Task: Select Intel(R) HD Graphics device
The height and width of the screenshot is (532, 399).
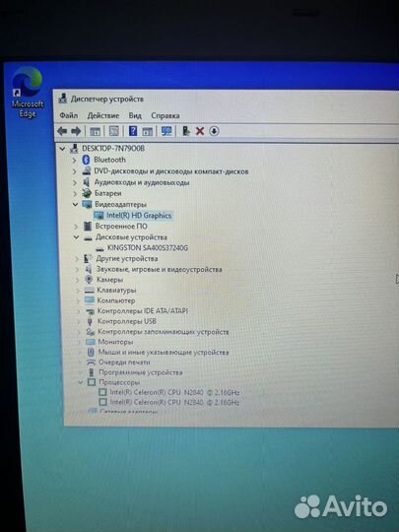Action: (x=139, y=215)
